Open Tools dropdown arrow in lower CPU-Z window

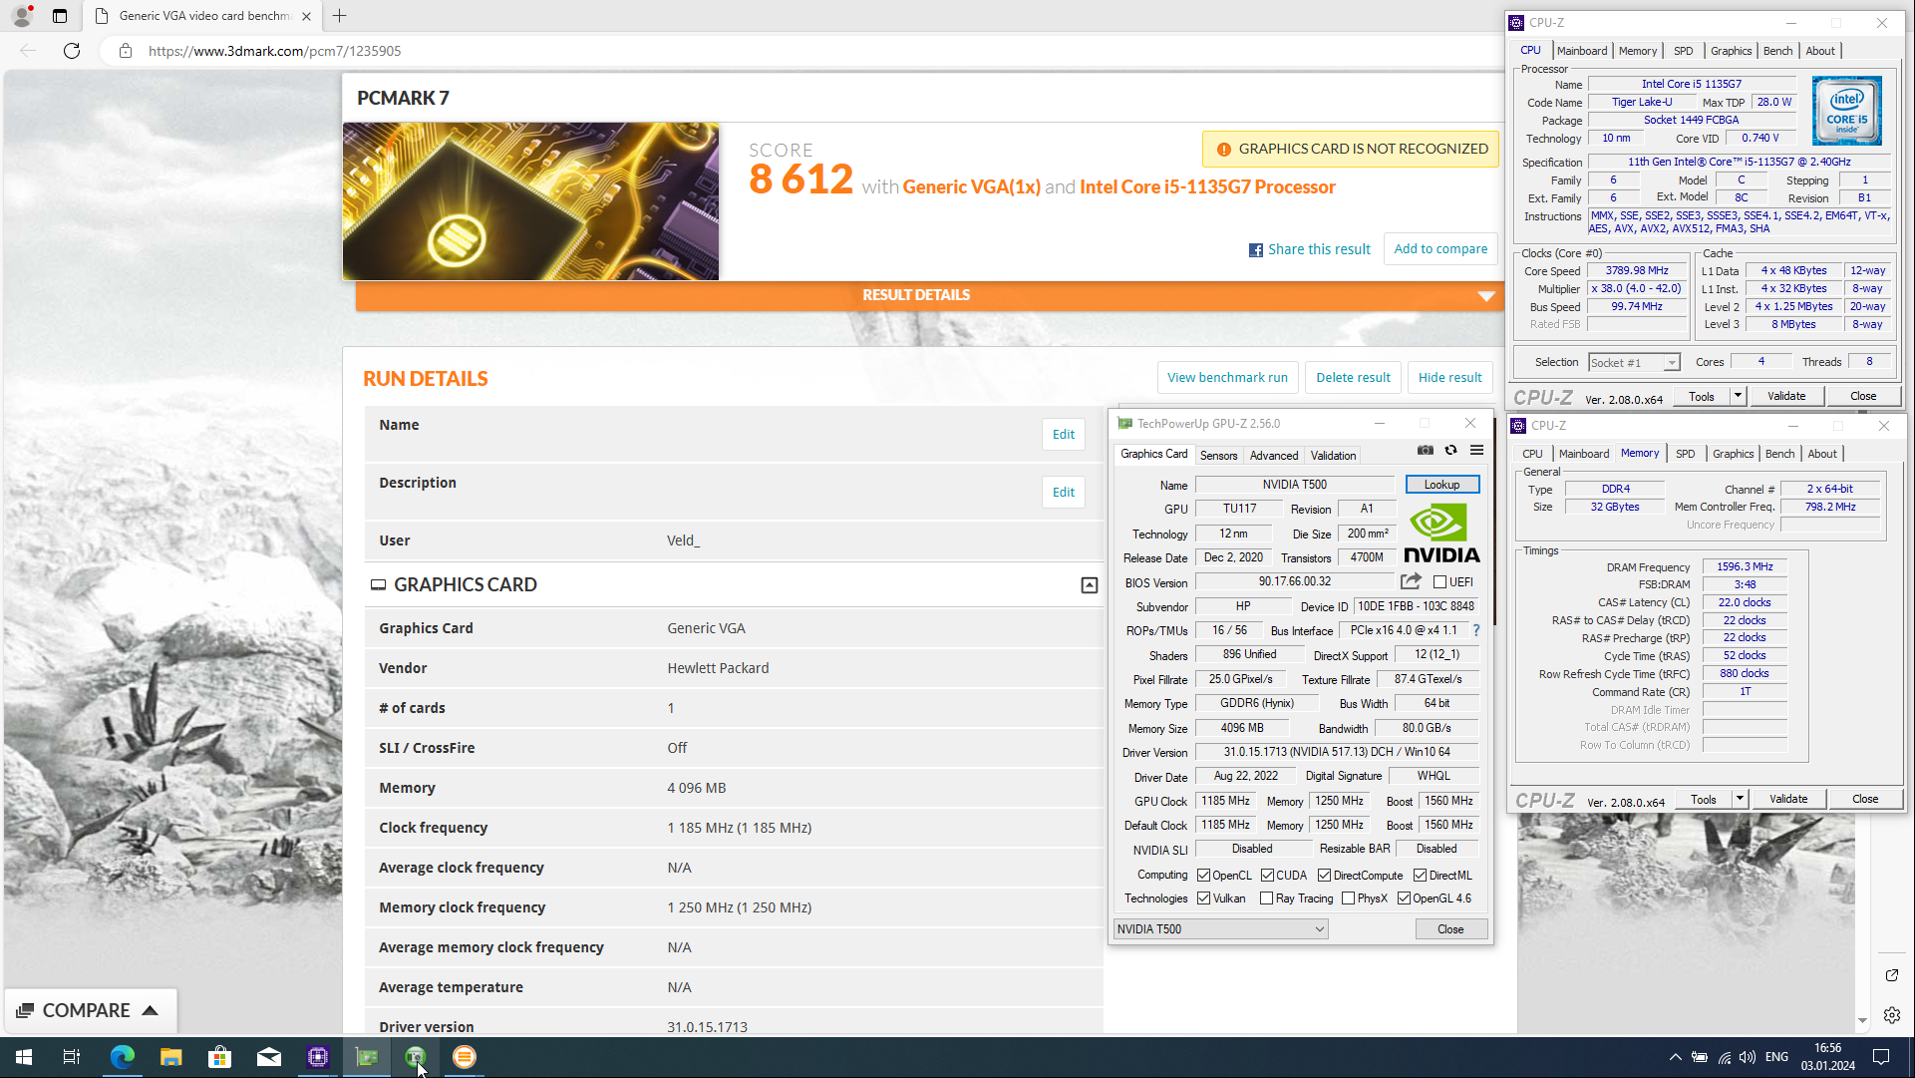pos(1740,799)
